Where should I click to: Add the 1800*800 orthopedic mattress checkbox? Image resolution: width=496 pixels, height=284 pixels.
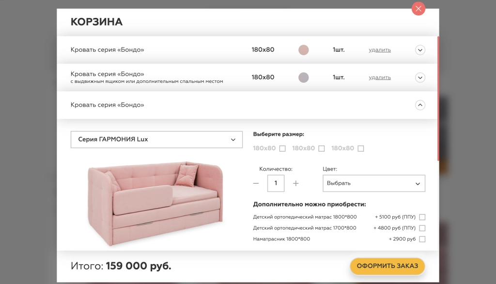coord(422,217)
